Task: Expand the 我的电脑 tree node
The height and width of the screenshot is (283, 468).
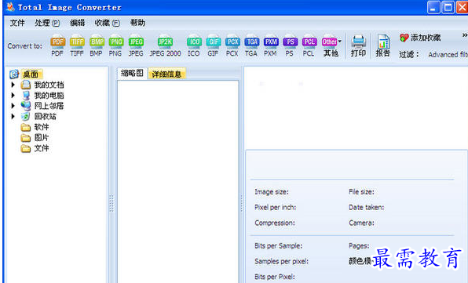Action: tap(13, 96)
